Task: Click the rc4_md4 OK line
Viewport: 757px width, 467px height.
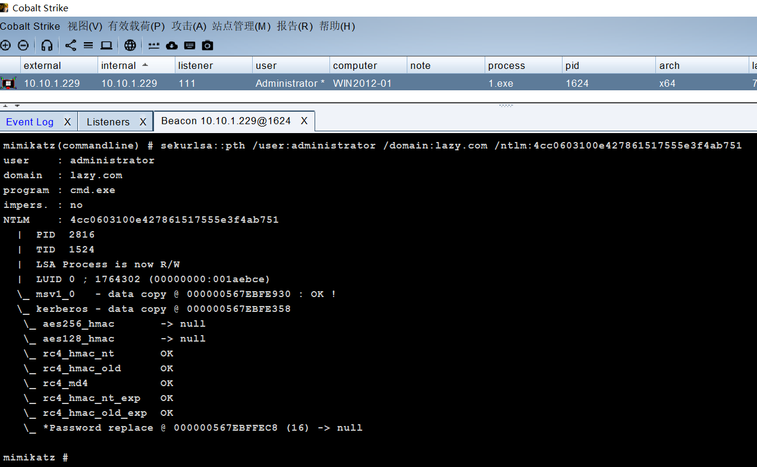Action: pyautogui.click(x=99, y=383)
